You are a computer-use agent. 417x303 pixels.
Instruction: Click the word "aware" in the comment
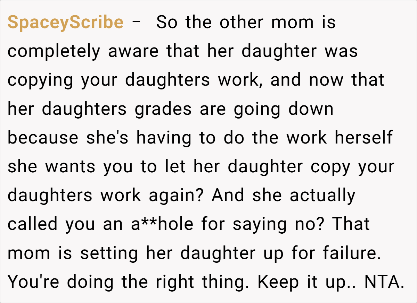(134, 51)
